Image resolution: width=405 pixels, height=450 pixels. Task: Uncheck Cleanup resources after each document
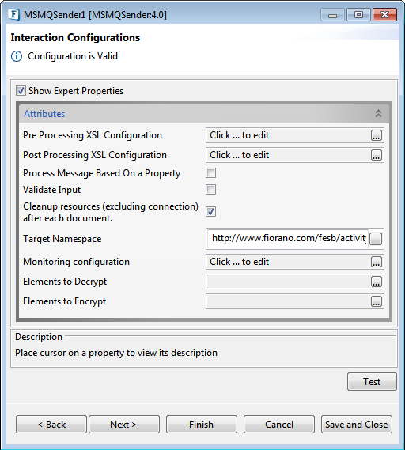(x=210, y=212)
